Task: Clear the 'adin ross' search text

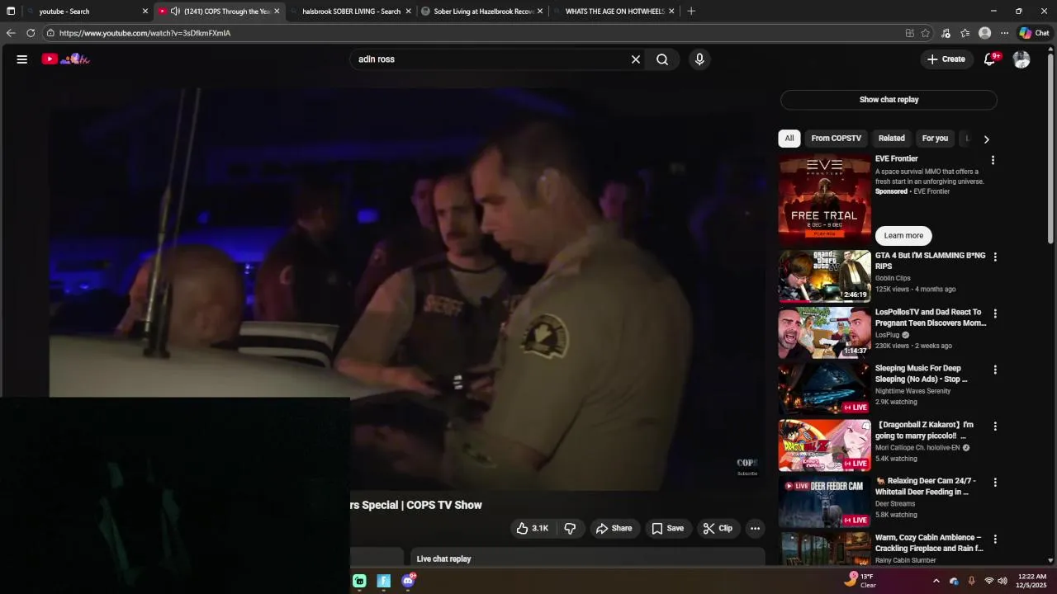Action: coord(636,59)
